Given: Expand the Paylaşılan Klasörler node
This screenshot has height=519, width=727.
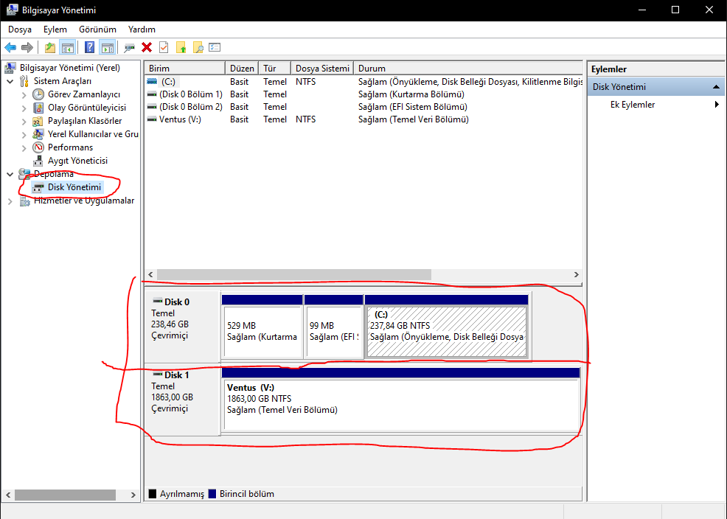Looking at the screenshot, I should tap(24, 122).
